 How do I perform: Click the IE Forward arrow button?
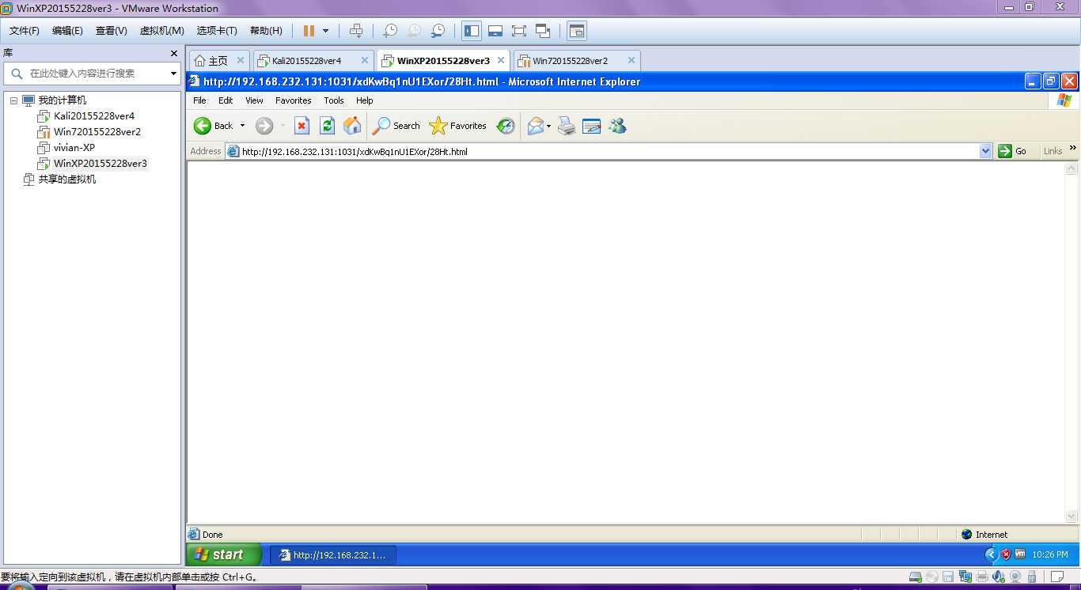264,126
